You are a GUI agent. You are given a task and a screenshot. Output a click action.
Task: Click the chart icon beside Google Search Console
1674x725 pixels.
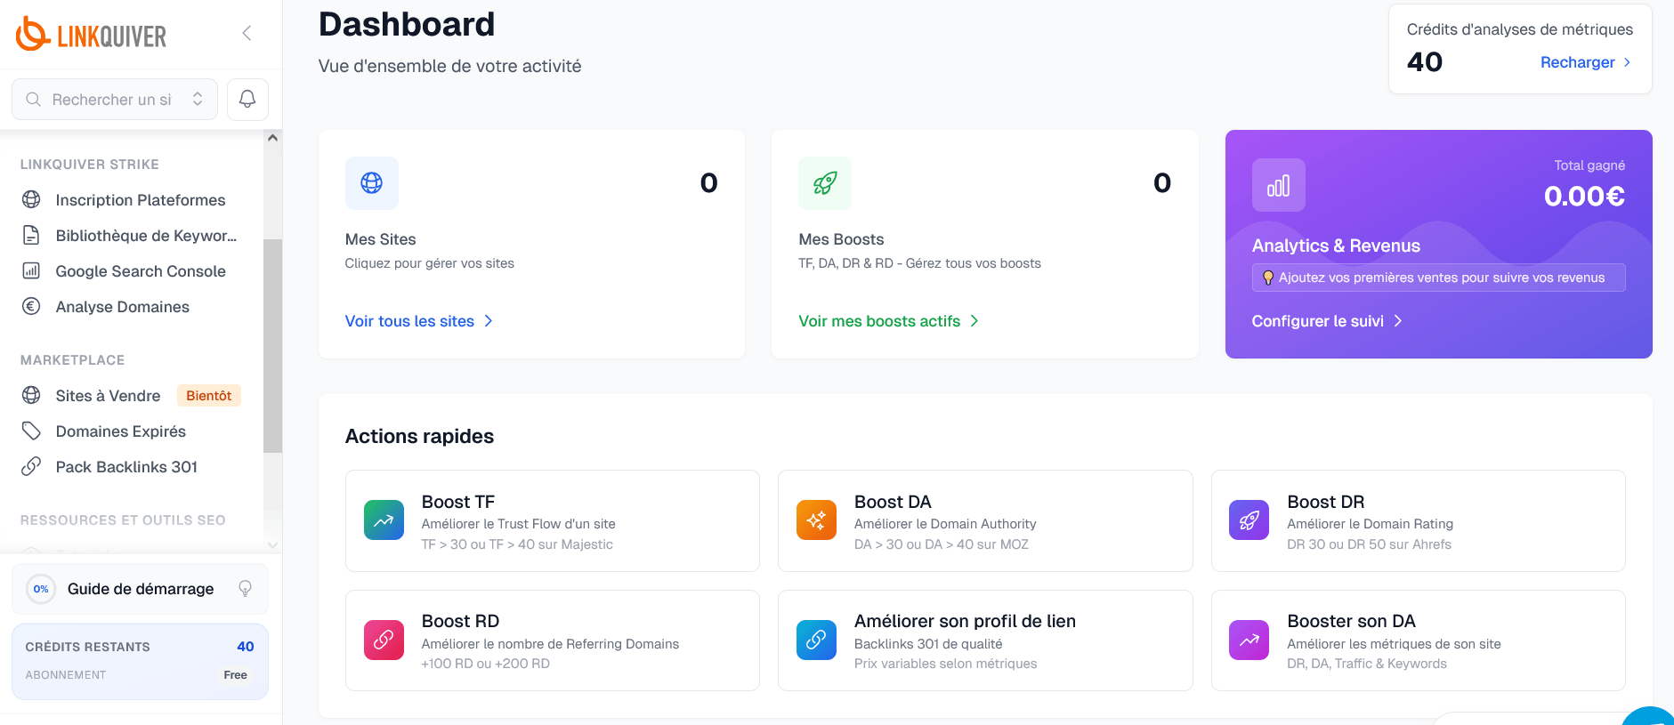pos(31,270)
